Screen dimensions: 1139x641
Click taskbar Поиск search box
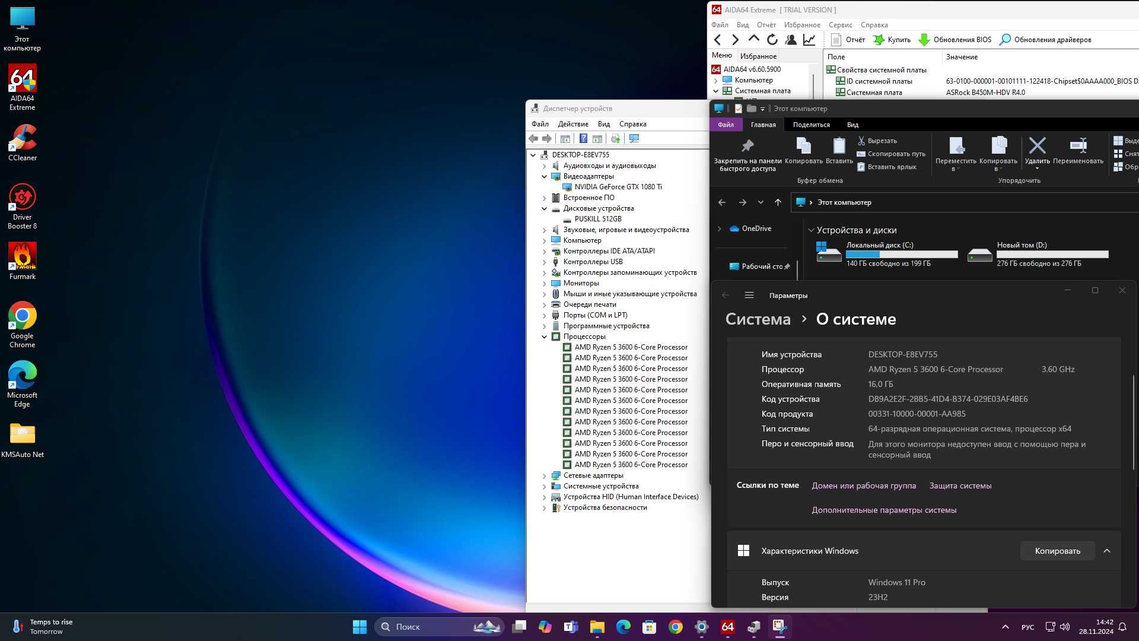click(440, 627)
